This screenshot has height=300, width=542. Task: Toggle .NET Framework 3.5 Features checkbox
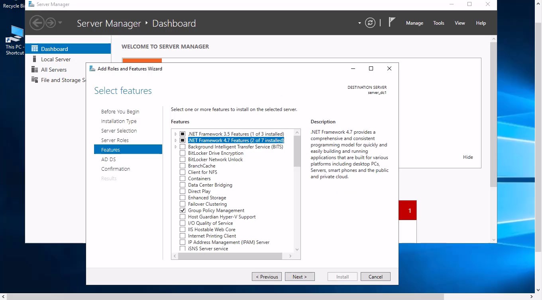183,134
